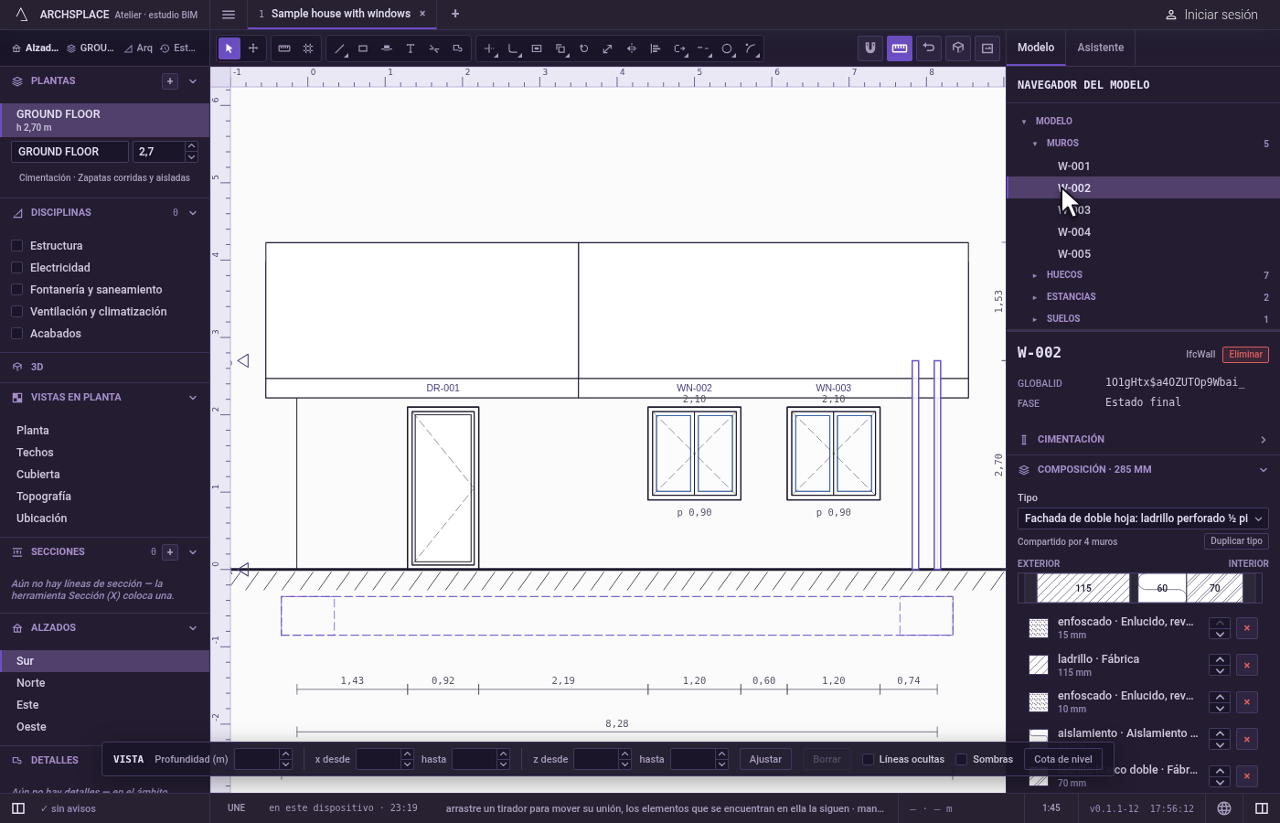Expand the HUECOS tree group

pyautogui.click(x=1034, y=275)
